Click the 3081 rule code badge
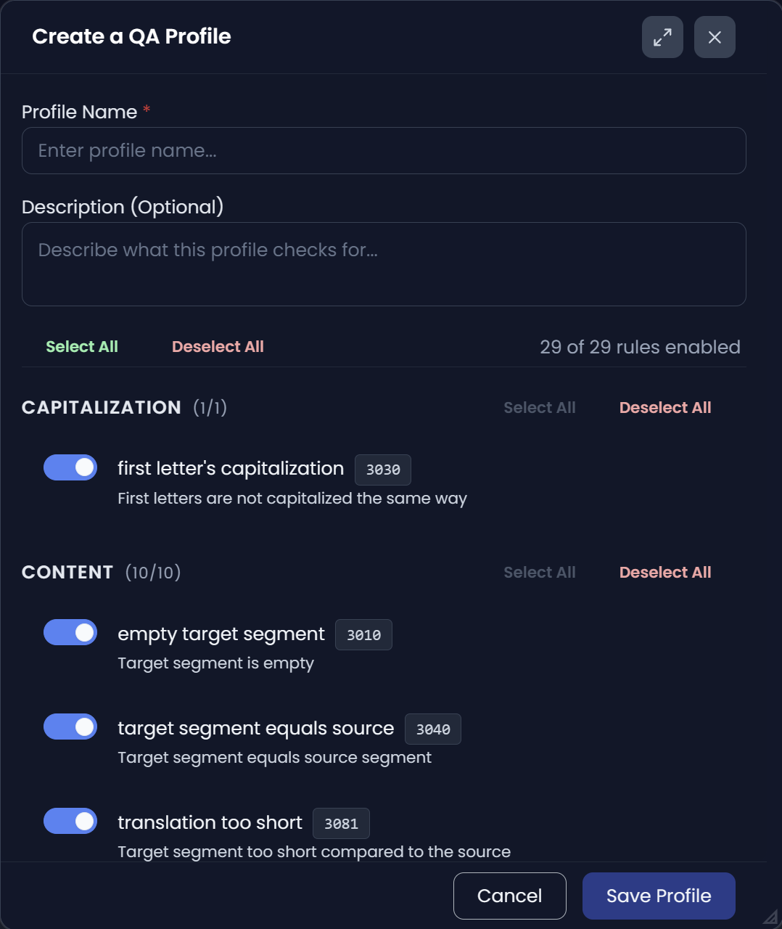This screenshot has height=929, width=782. [x=341, y=823]
